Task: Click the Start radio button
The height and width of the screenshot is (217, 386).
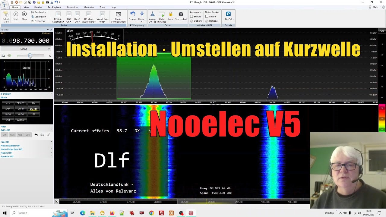Action: pyautogui.click(x=16, y=16)
